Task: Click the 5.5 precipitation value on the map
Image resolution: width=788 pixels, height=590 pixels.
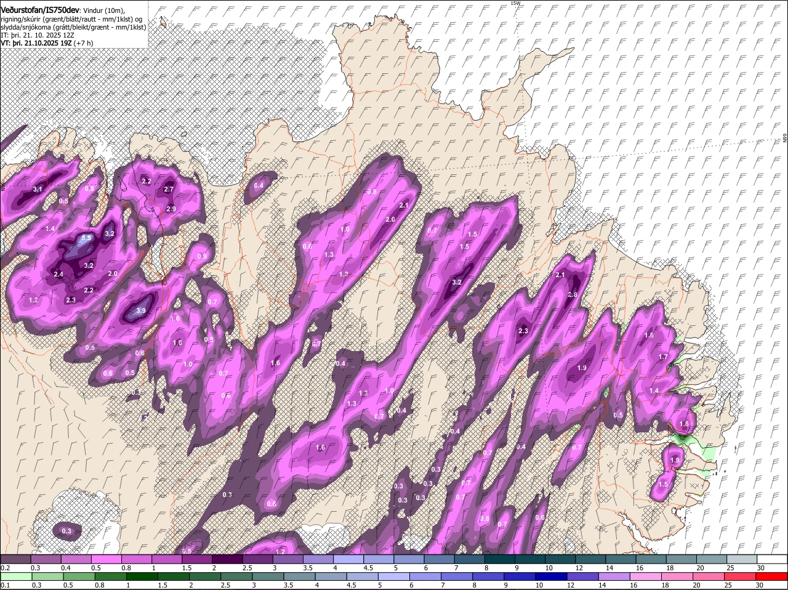Action: [x=86, y=238]
